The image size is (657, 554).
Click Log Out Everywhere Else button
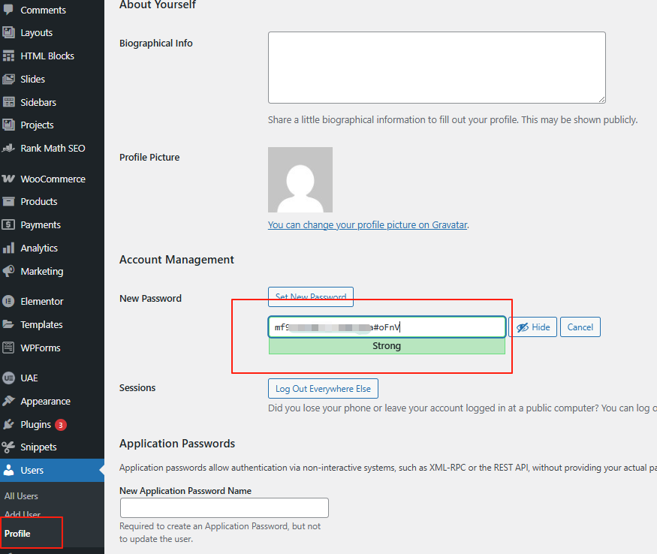(323, 388)
